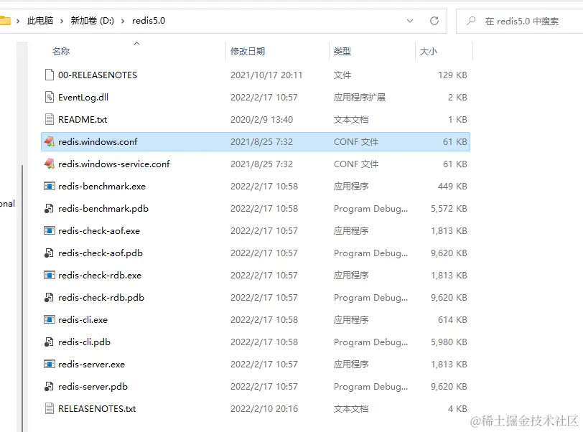
Task: Click the 2022/2/10 20:16 date cell
Action: 264,409
